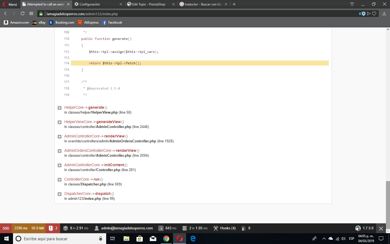The image size is (390, 244).
Task: Expand the ControllerCore run stack frame
Action: point(60,180)
